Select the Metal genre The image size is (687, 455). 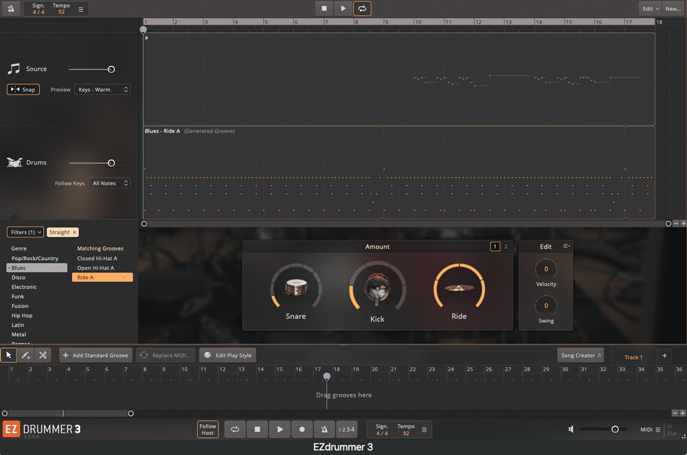coord(19,334)
